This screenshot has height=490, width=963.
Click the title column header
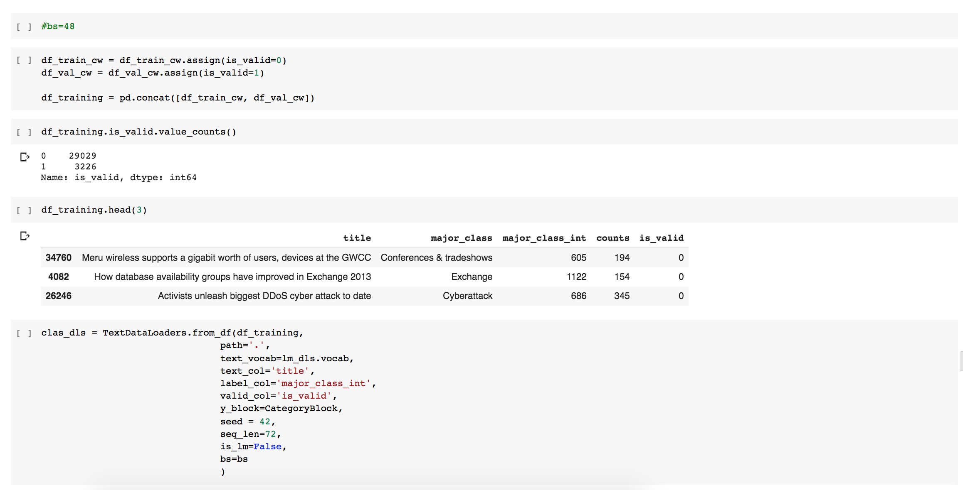tap(357, 238)
